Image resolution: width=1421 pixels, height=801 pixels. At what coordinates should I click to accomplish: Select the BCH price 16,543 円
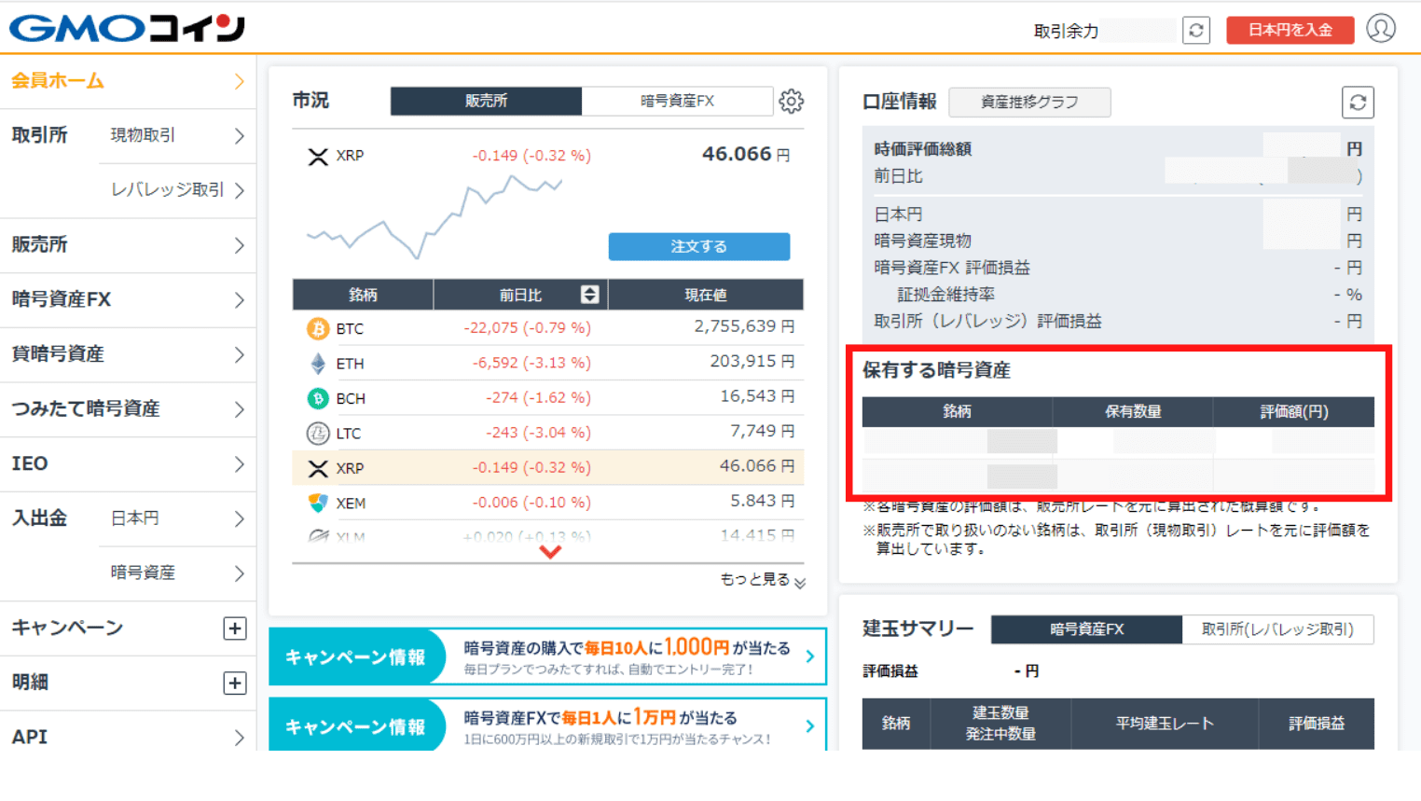[757, 396]
